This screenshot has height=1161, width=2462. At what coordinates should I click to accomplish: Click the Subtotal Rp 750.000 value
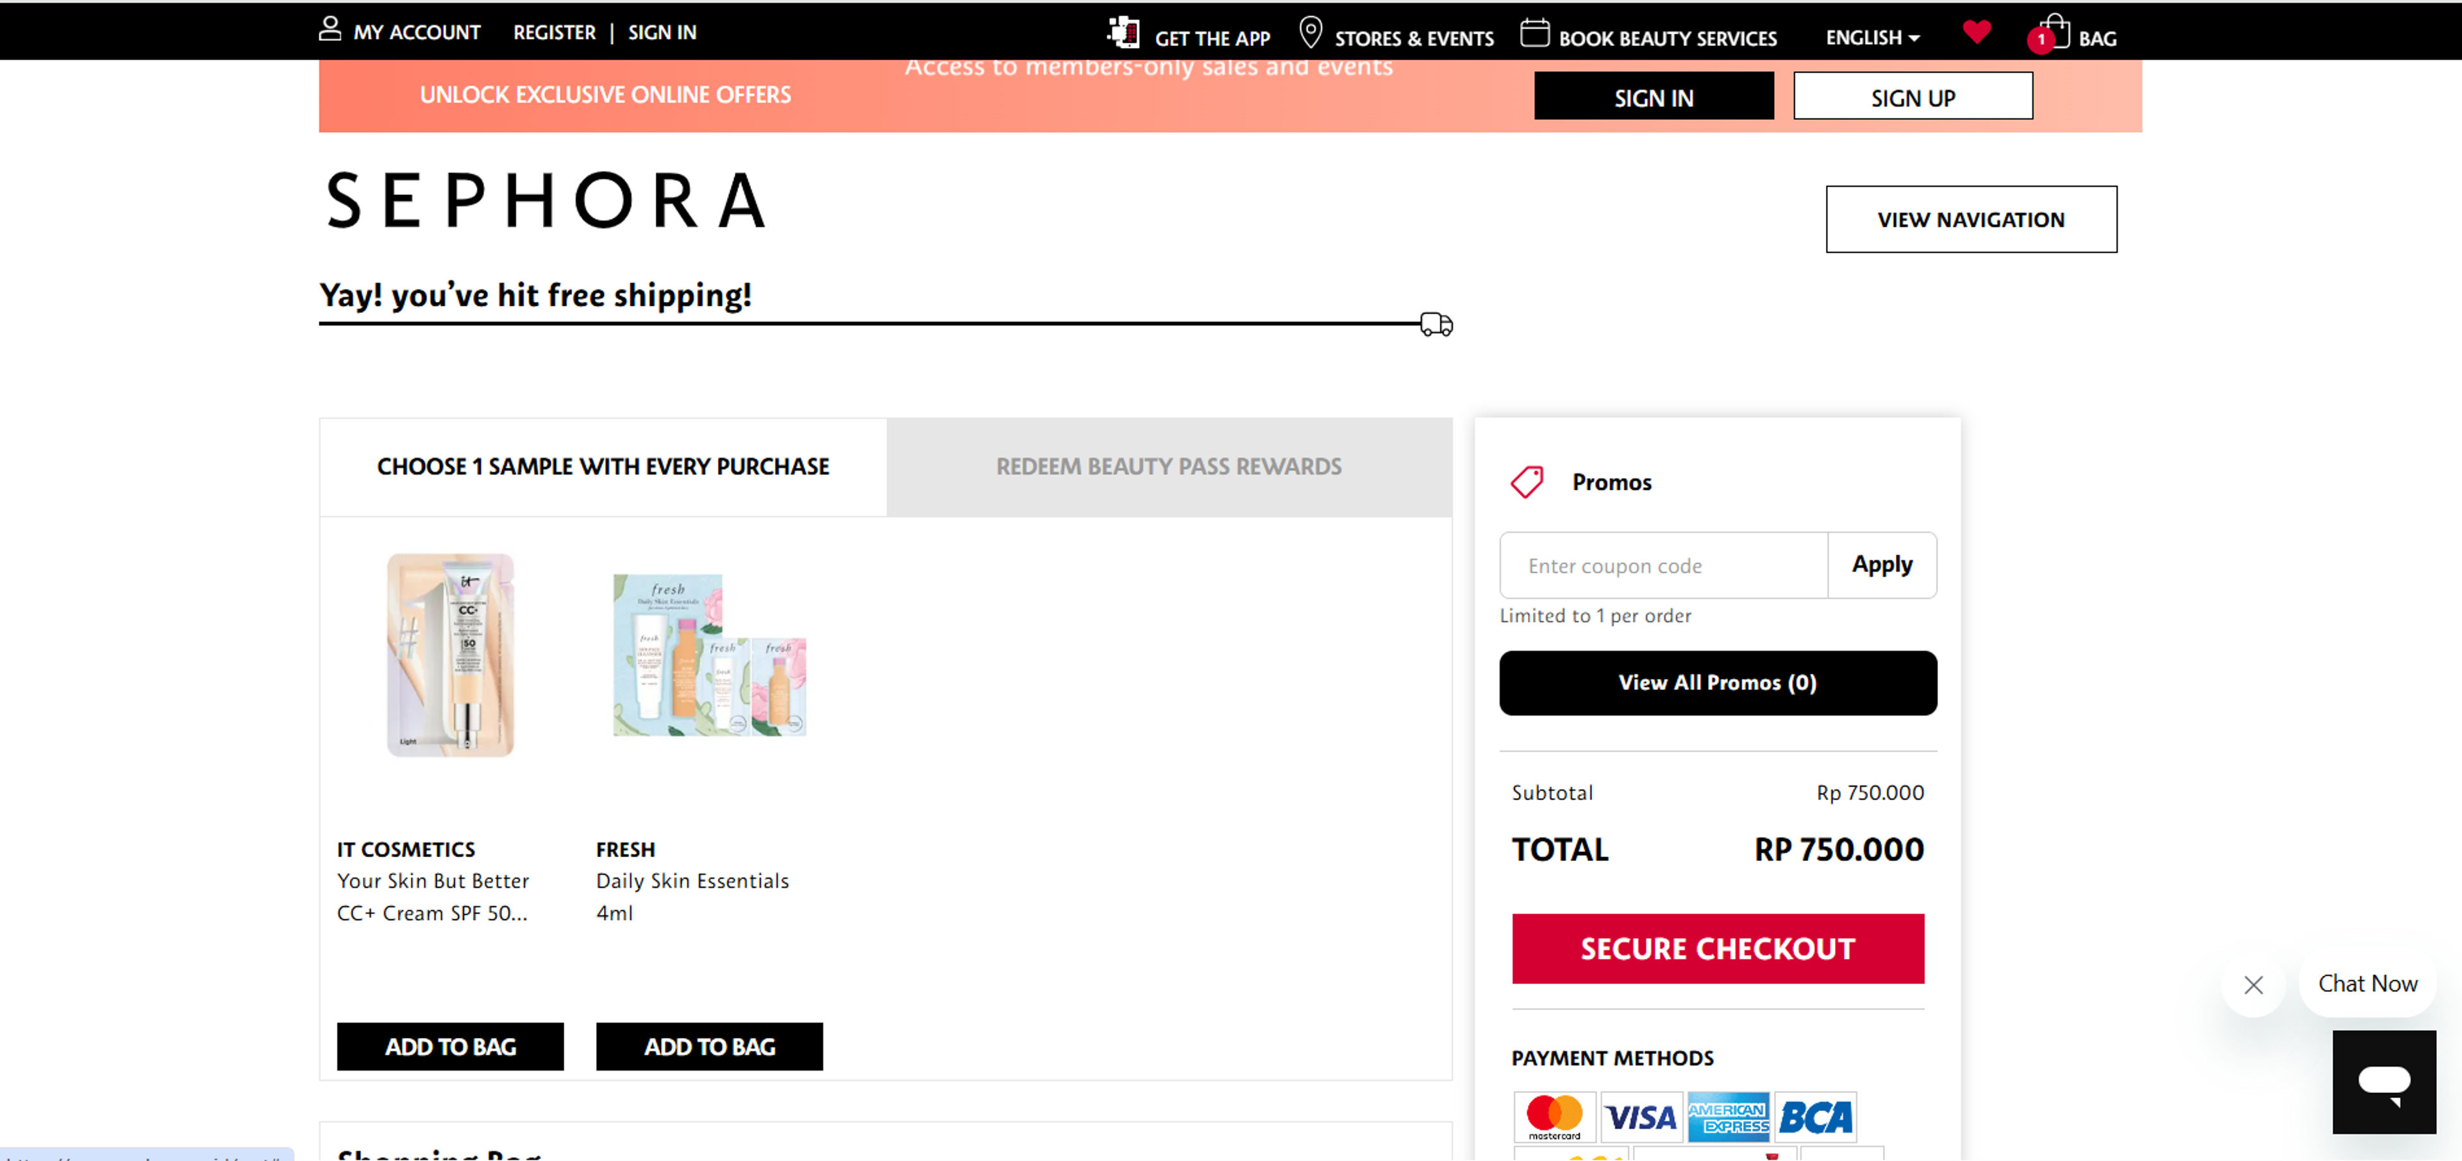(x=1870, y=793)
